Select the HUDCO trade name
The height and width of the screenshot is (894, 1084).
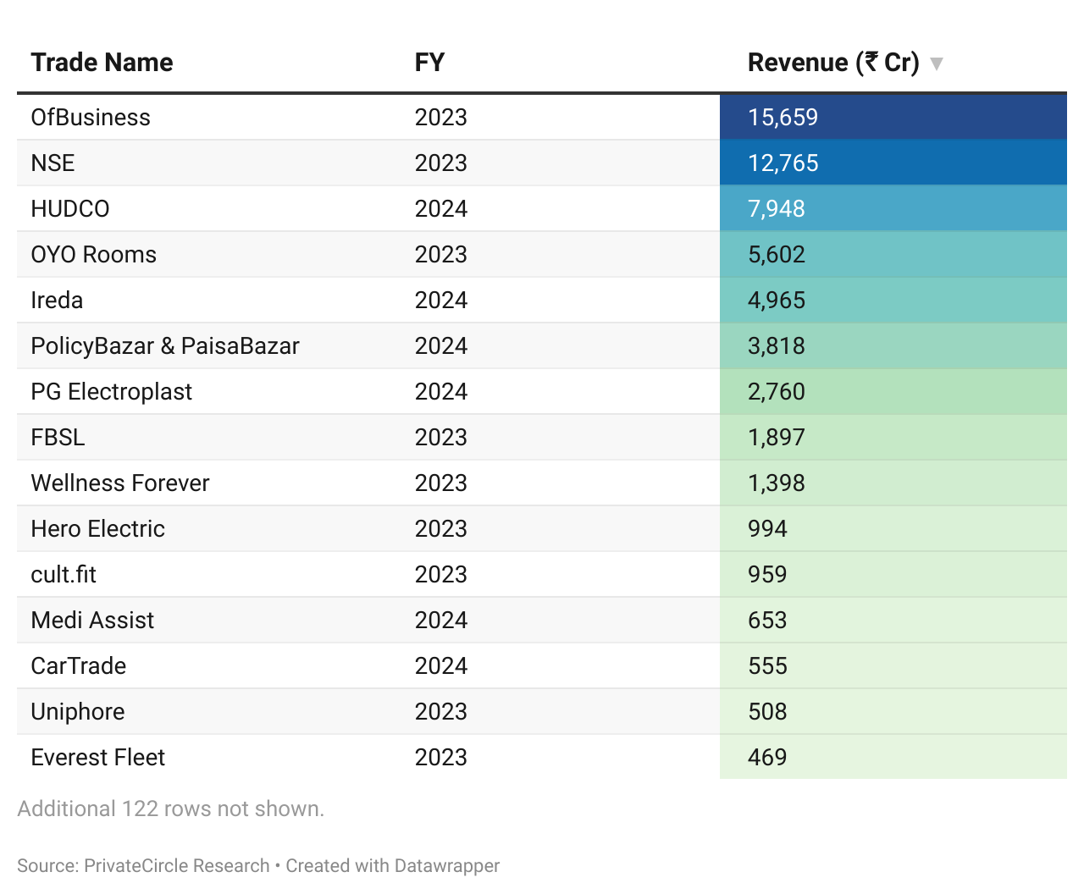[x=70, y=209]
